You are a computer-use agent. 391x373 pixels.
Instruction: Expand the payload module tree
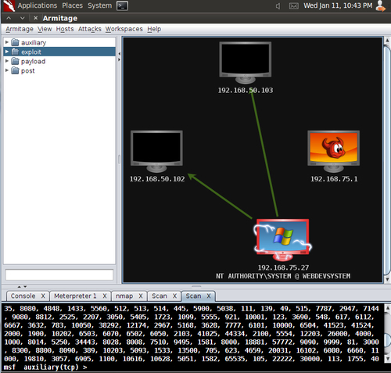[x=7, y=61]
